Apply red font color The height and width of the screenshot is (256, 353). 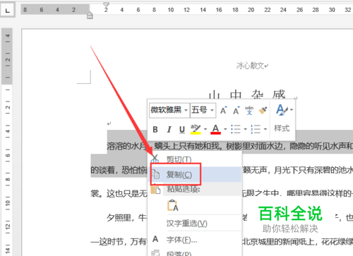[215, 129]
